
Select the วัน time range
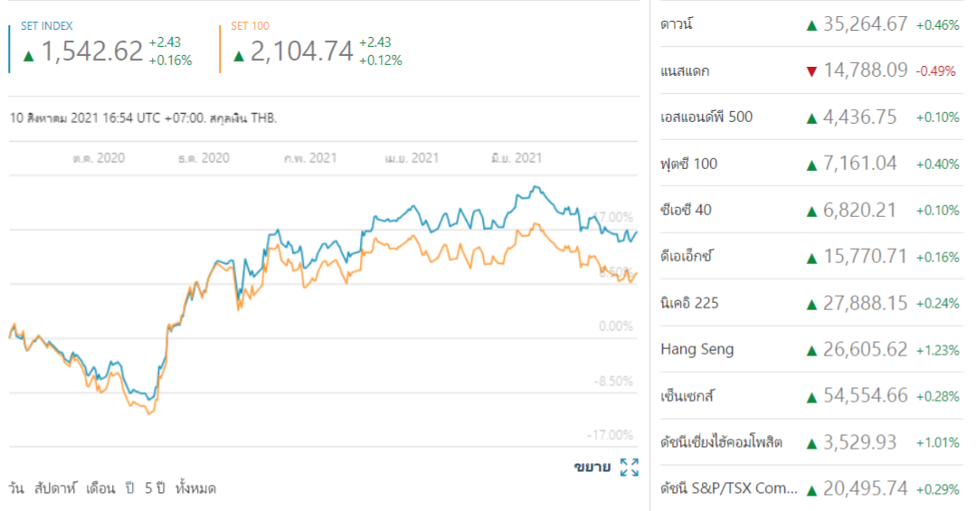[16, 488]
